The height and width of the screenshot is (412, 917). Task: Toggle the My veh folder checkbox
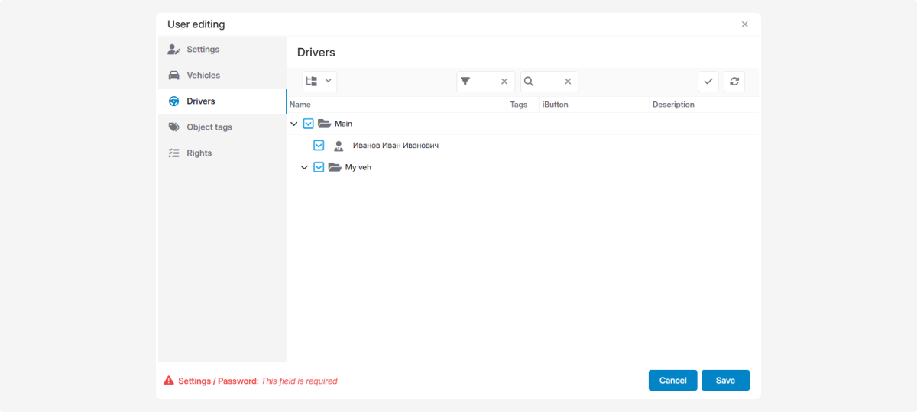click(x=319, y=167)
